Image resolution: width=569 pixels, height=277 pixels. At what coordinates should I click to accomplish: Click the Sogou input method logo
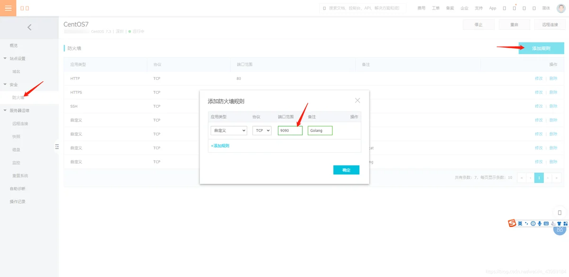click(x=512, y=224)
